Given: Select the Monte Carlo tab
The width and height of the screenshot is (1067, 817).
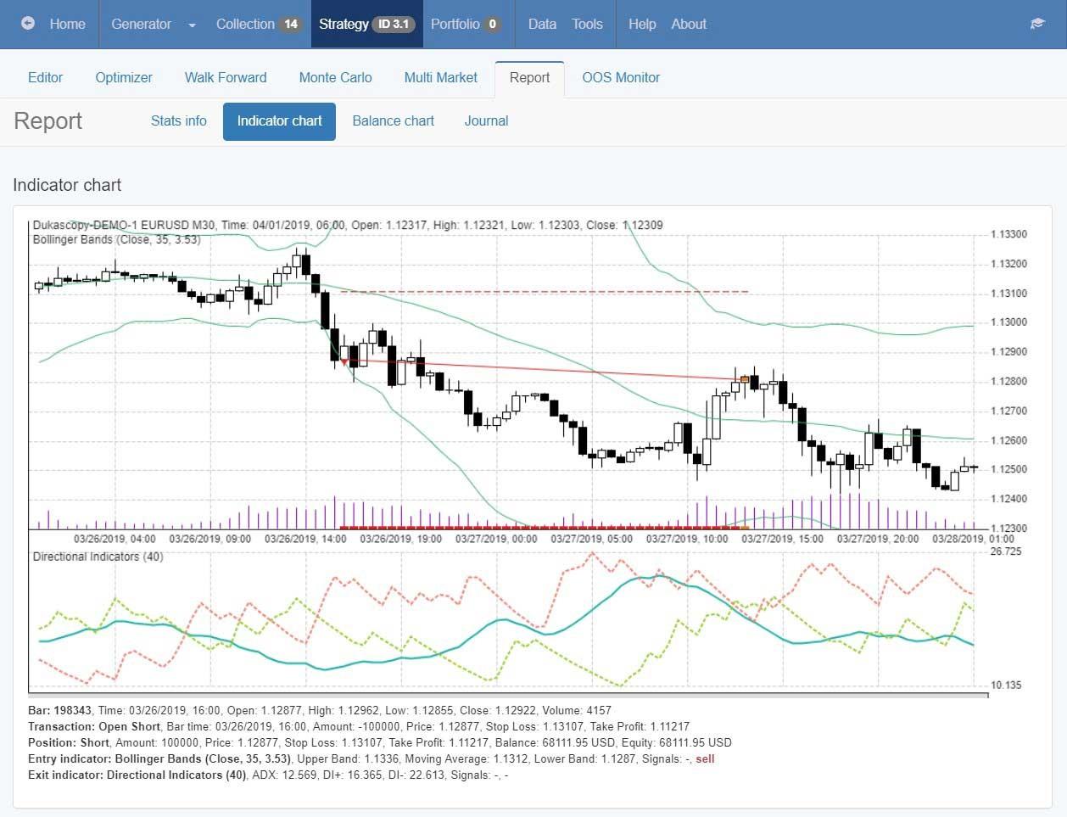Looking at the screenshot, I should coord(335,77).
